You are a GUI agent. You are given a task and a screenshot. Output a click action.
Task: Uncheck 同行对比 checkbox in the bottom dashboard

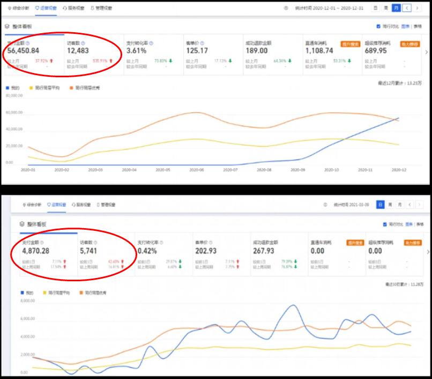pos(385,224)
